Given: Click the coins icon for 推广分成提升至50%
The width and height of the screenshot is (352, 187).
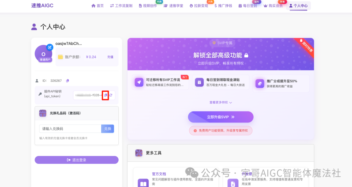Looking at the screenshot, I should click(260, 83).
